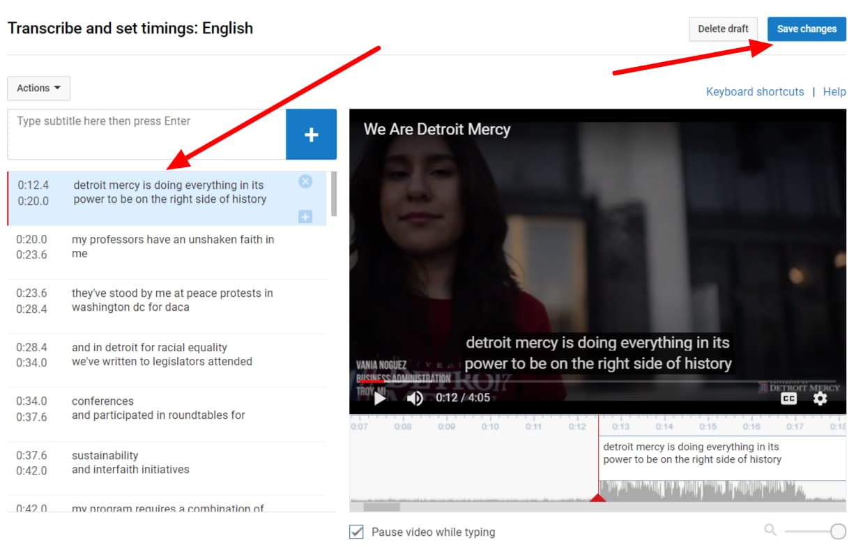Toggle 'Pause video while typing' checkbox

(x=356, y=532)
